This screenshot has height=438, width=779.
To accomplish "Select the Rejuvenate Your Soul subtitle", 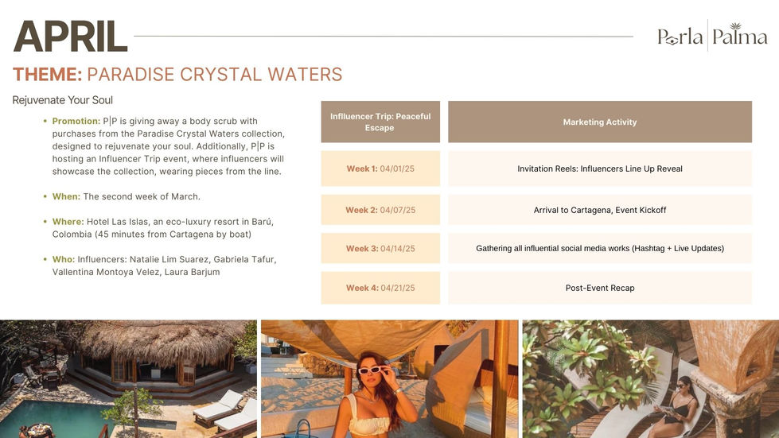I will pyautogui.click(x=63, y=100).
